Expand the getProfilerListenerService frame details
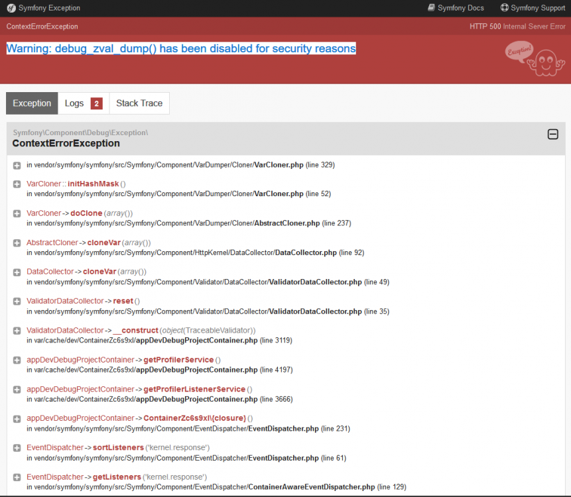The image size is (571, 497). (17, 389)
